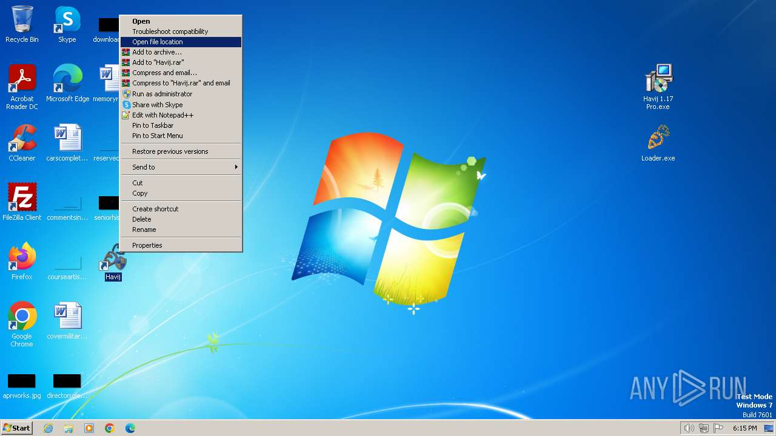Select the aprworks.jpg file icon
The height and width of the screenshot is (436, 776).
coord(22,385)
